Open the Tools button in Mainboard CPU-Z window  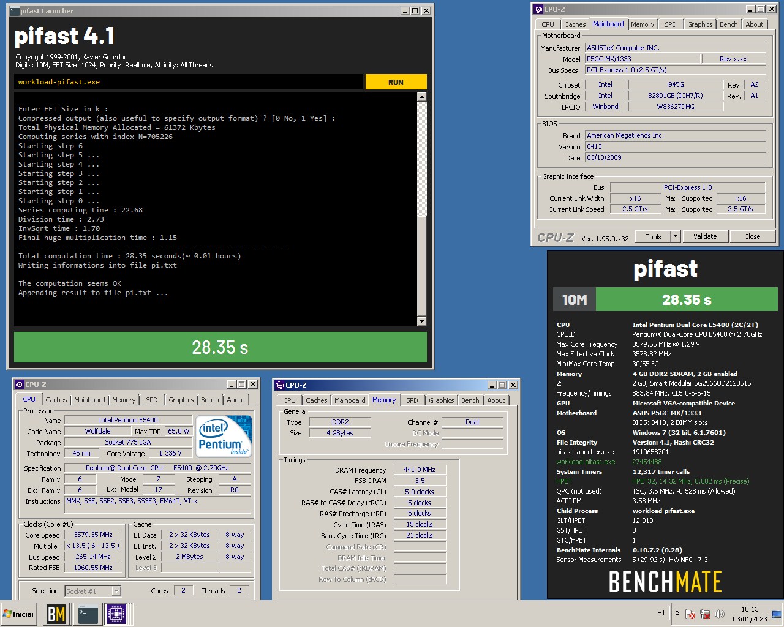point(653,236)
